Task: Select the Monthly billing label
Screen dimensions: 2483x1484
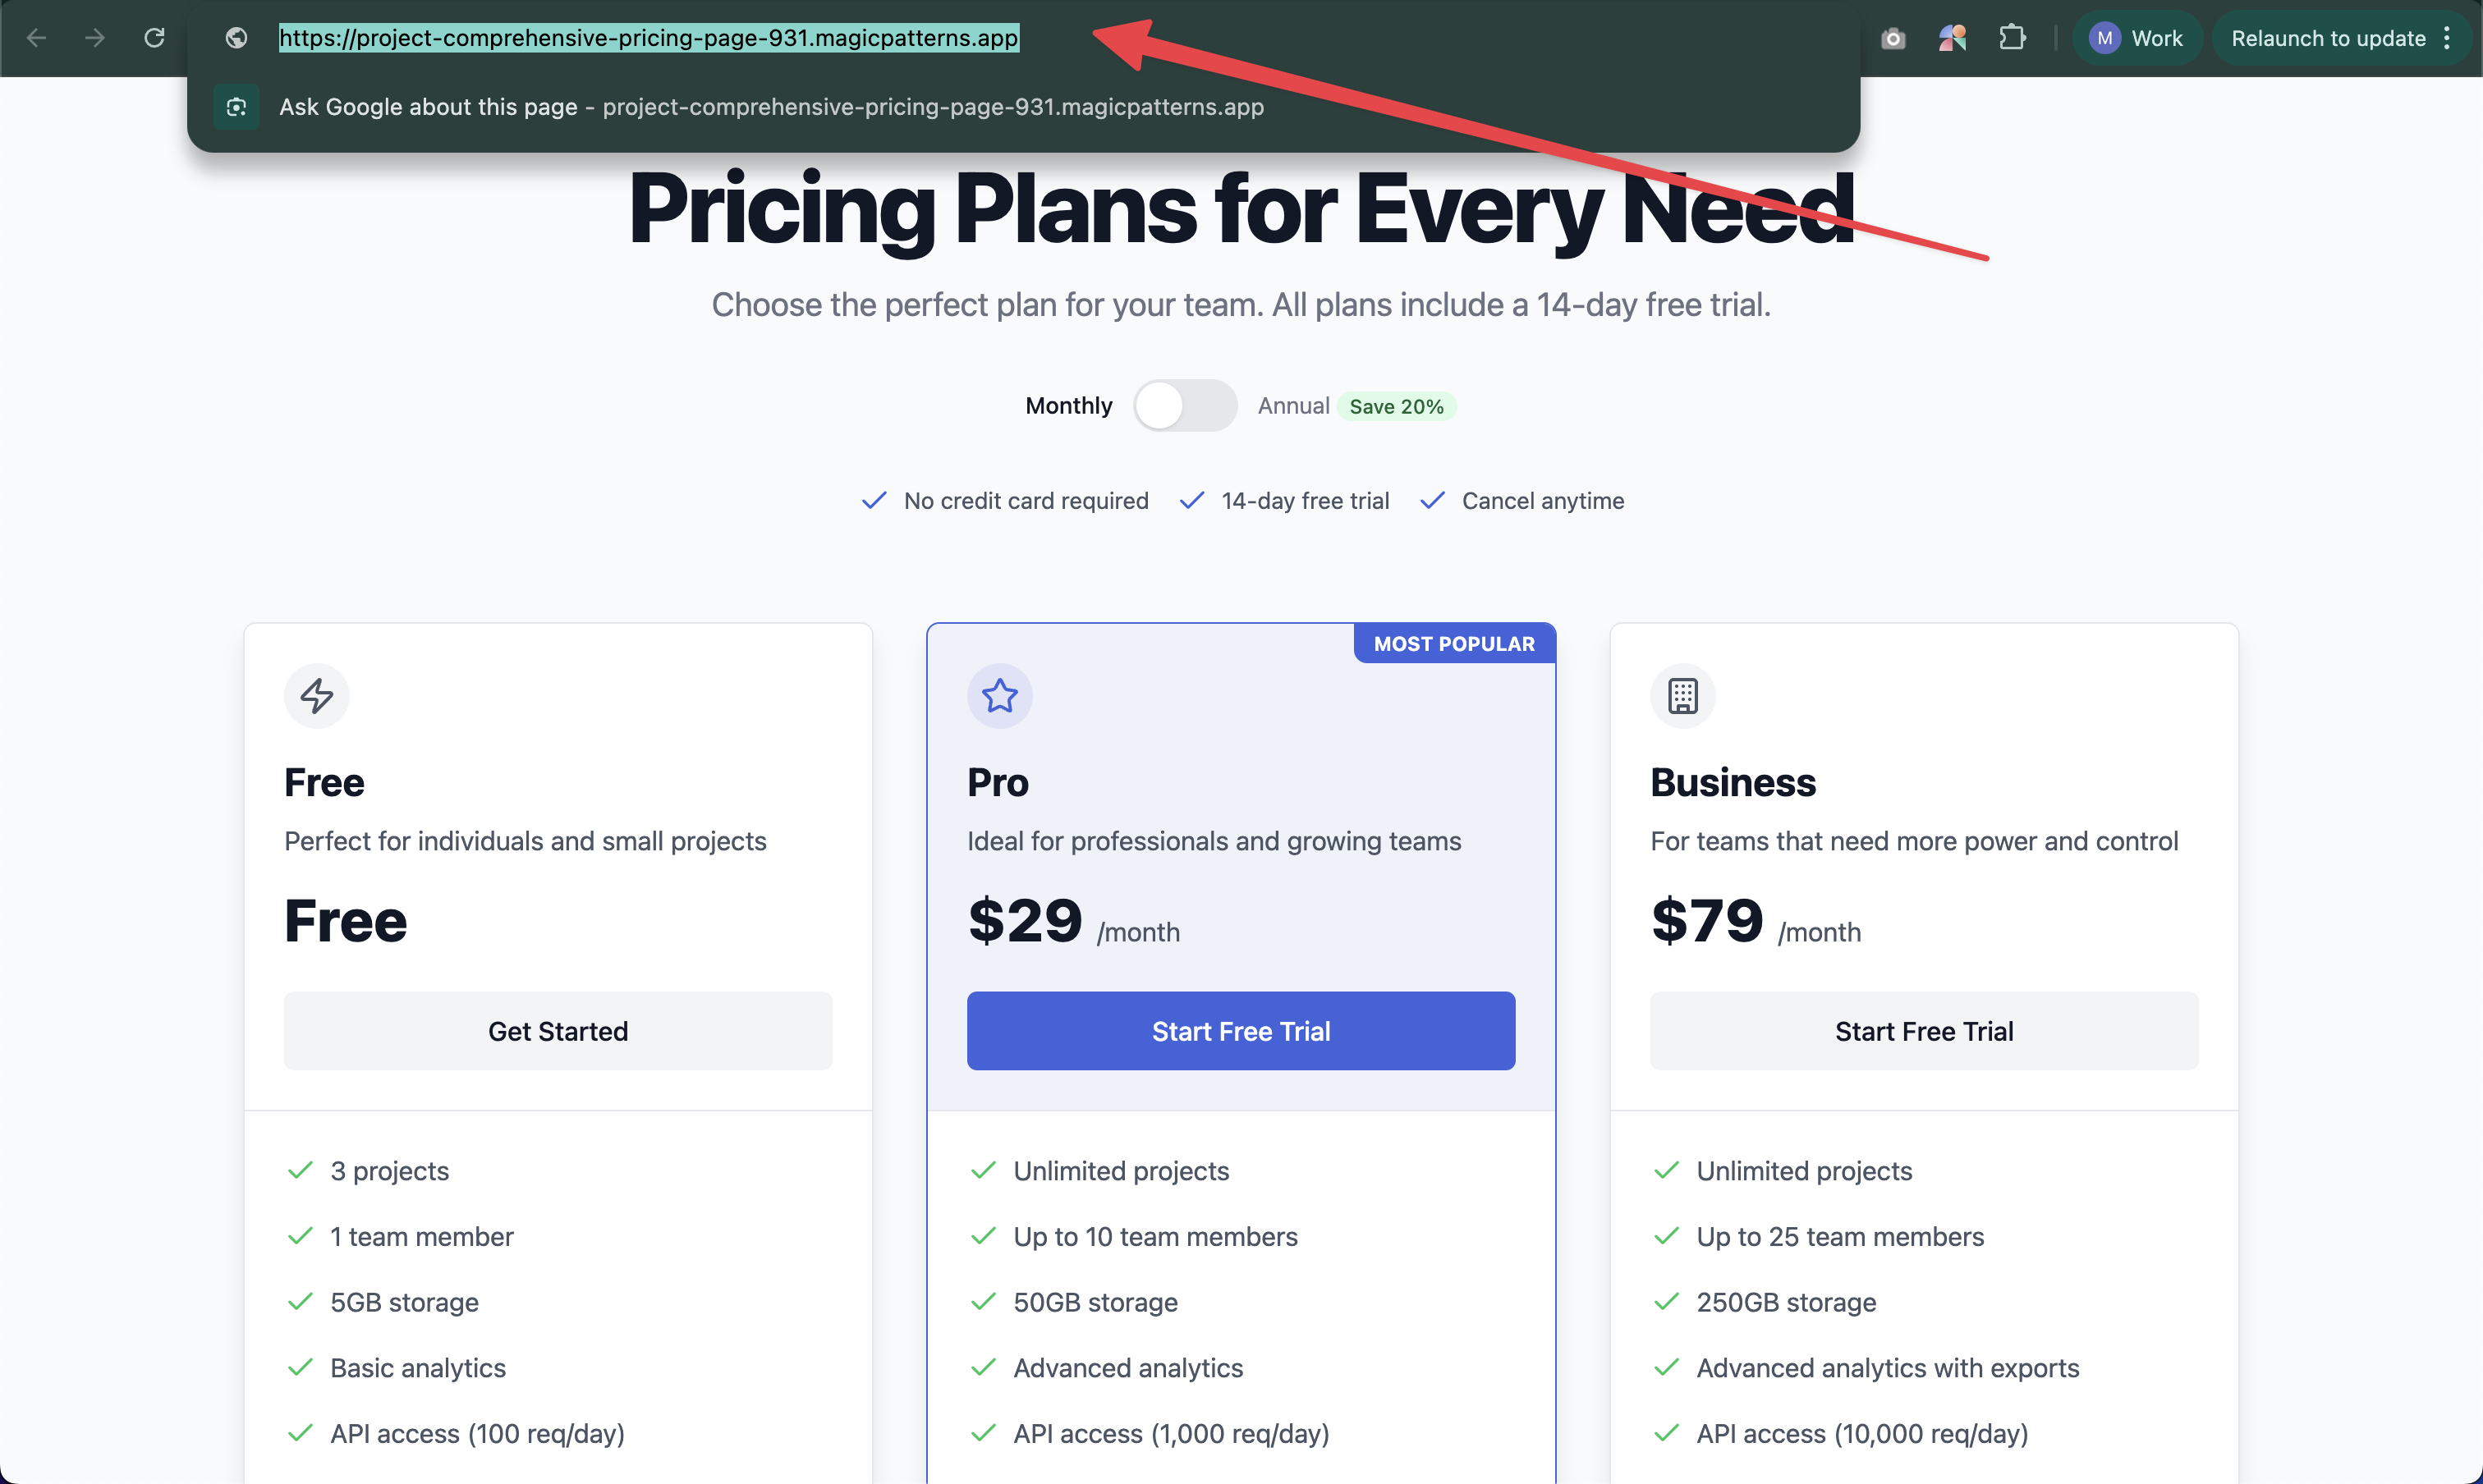Action: [1068, 406]
